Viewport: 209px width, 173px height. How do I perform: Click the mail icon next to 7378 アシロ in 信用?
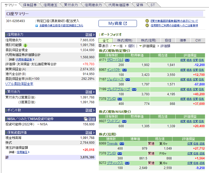click(x=120, y=154)
